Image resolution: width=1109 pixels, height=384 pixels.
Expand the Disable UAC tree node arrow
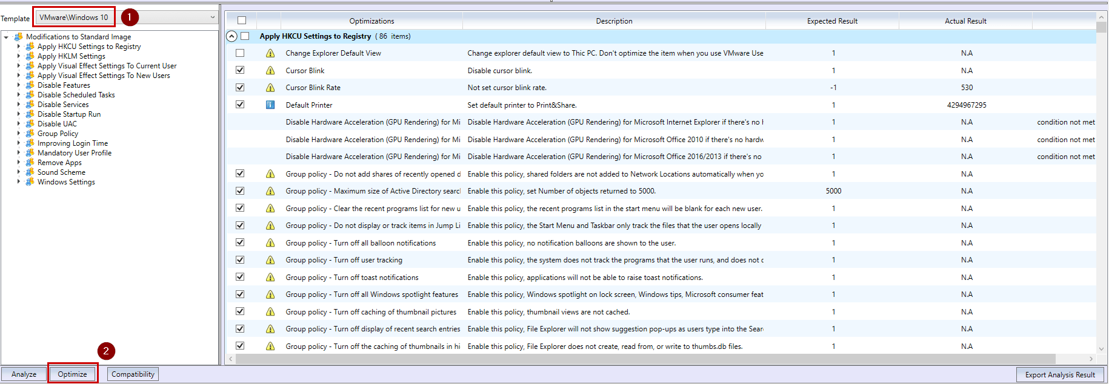(18, 124)
